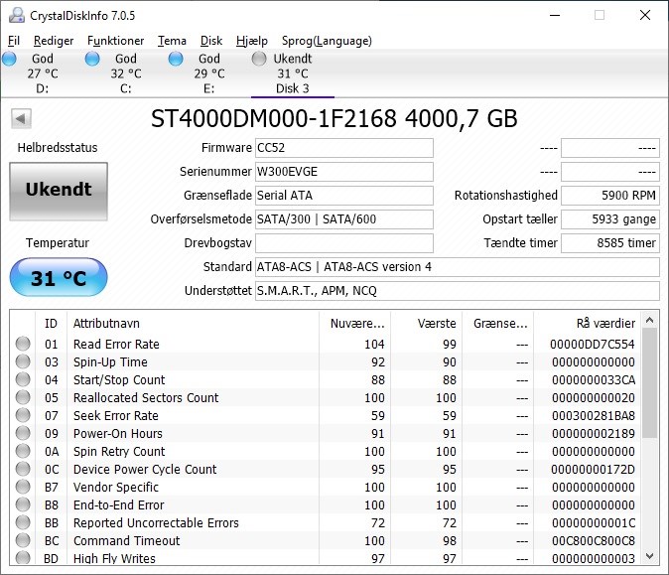Viewport: 669px width, 575px height.
Task: Click scroll down arrow of attribute list
Action: click(650, 556)
